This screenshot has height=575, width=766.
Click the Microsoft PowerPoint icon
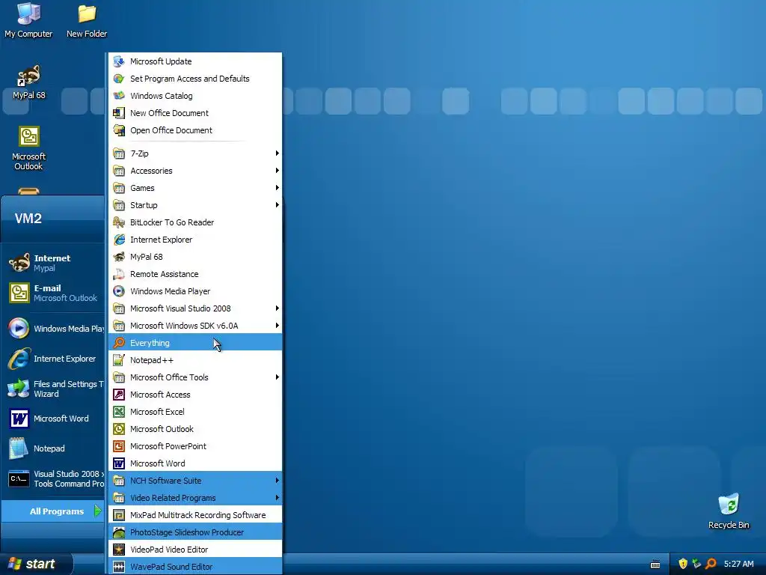tap(119, 446)
